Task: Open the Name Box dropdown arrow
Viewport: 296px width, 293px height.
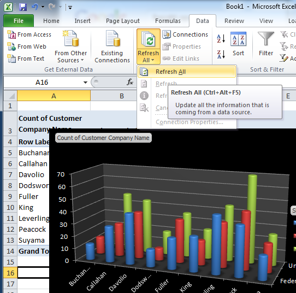Action: click(x=85, y=83)
